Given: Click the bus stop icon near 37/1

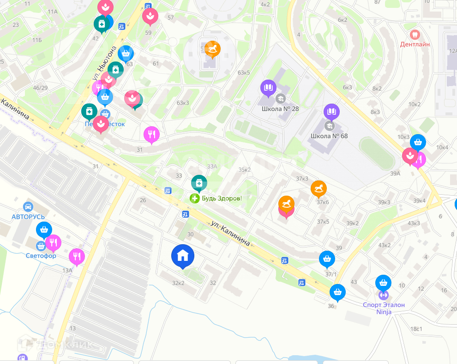Looking at the screenshot, I should point(285,260).
